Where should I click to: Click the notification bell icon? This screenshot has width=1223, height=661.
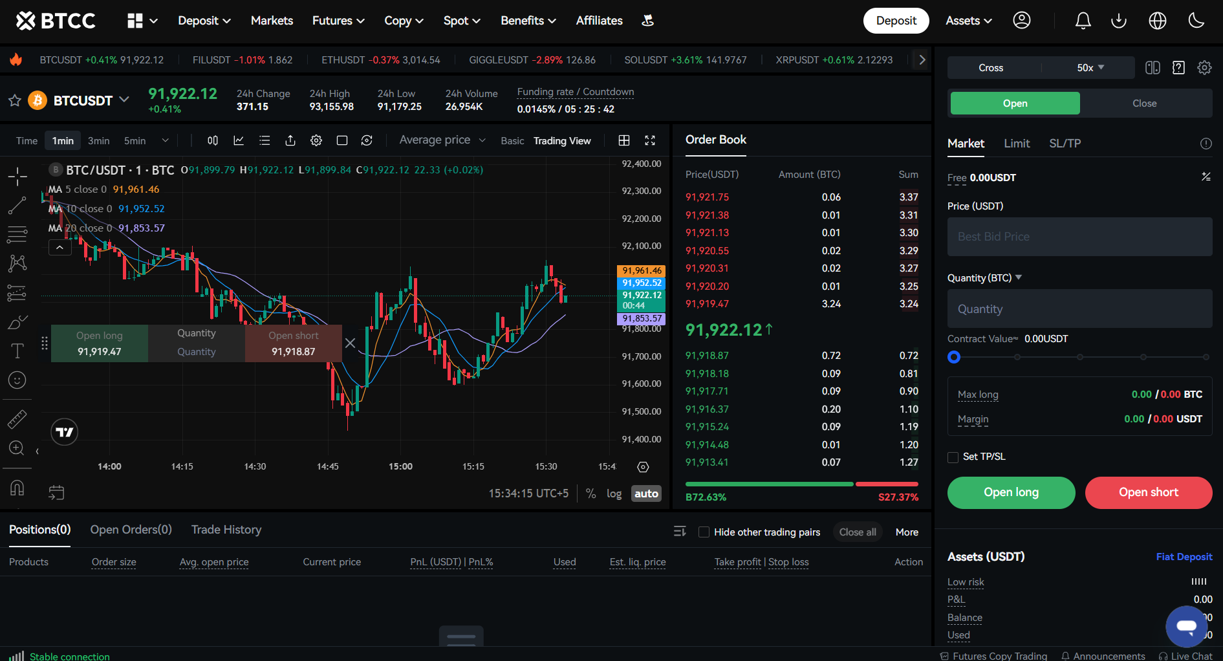point(1083,21)
